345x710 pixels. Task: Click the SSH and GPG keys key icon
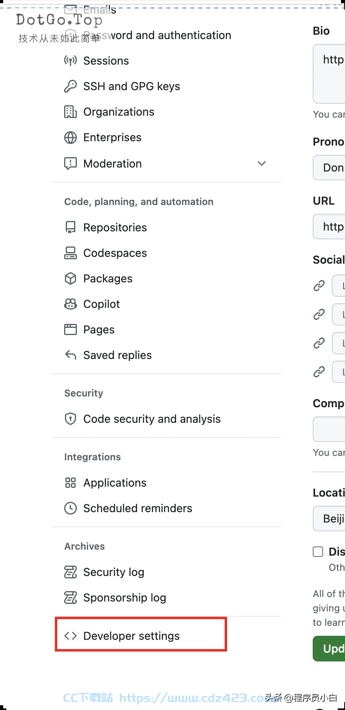coord(71,86)
